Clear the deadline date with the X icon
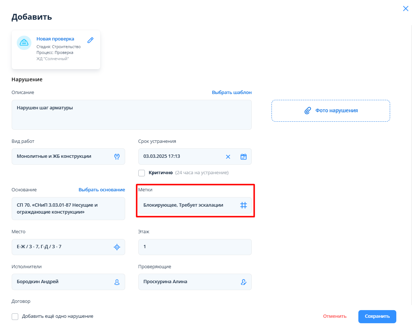This screenshot has height=332, width=412. [x=228, y=157]
